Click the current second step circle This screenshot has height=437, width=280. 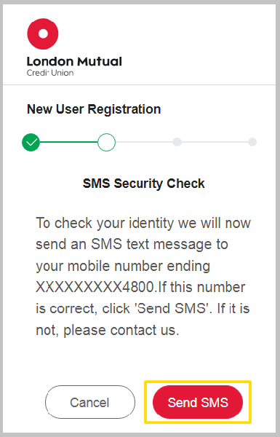(x=106, y=142)
